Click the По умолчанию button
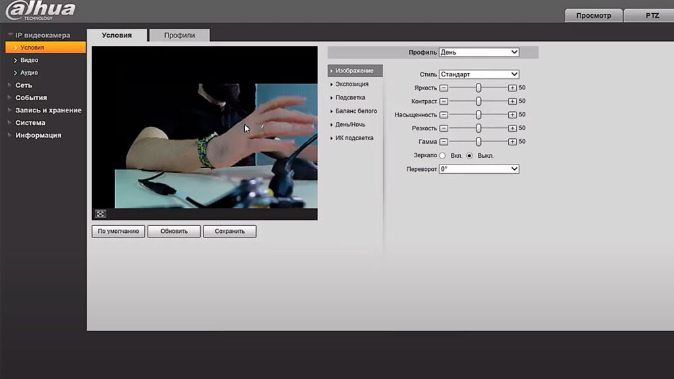 (118, 231)
